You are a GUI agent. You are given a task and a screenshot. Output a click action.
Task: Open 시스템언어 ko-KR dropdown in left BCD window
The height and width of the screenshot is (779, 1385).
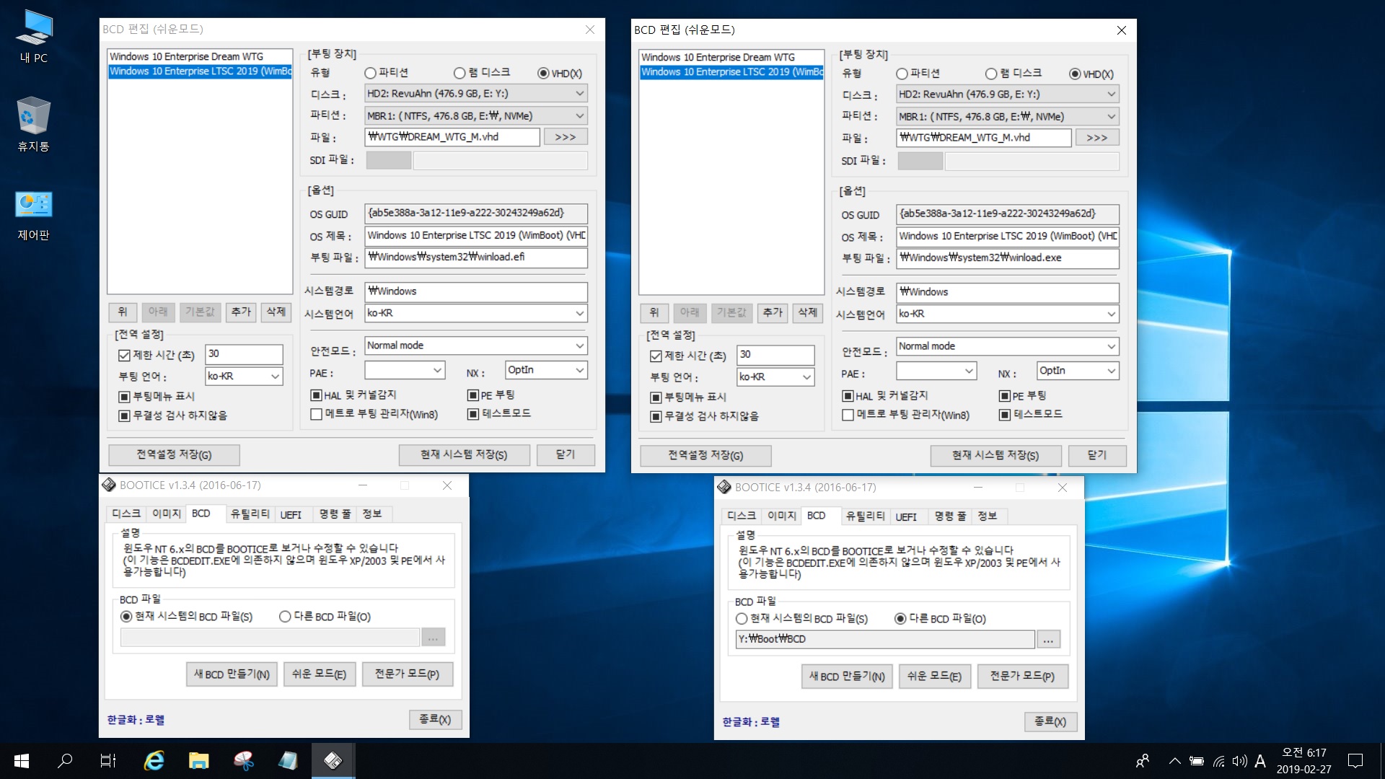tap(476, 313)
